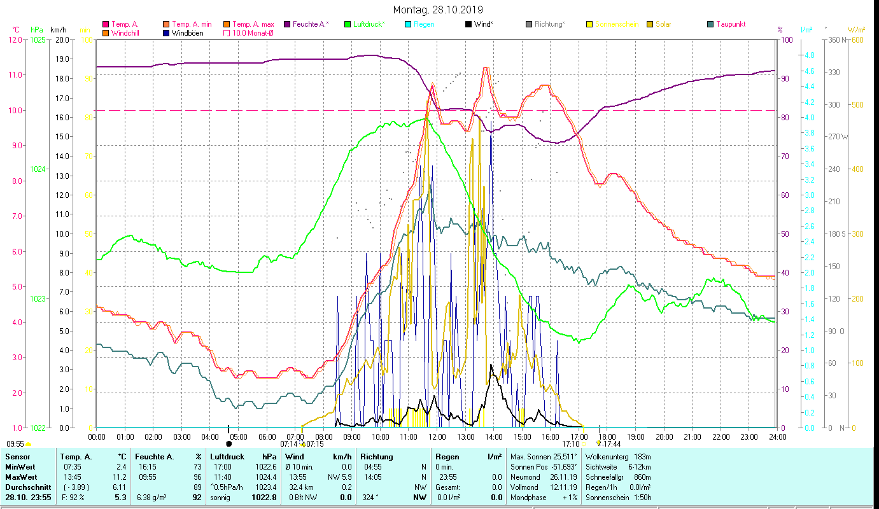Select the green Luftdruck* legend swatch
The height and width of the screenshot is (509, 879).
[x=347, y=24]
